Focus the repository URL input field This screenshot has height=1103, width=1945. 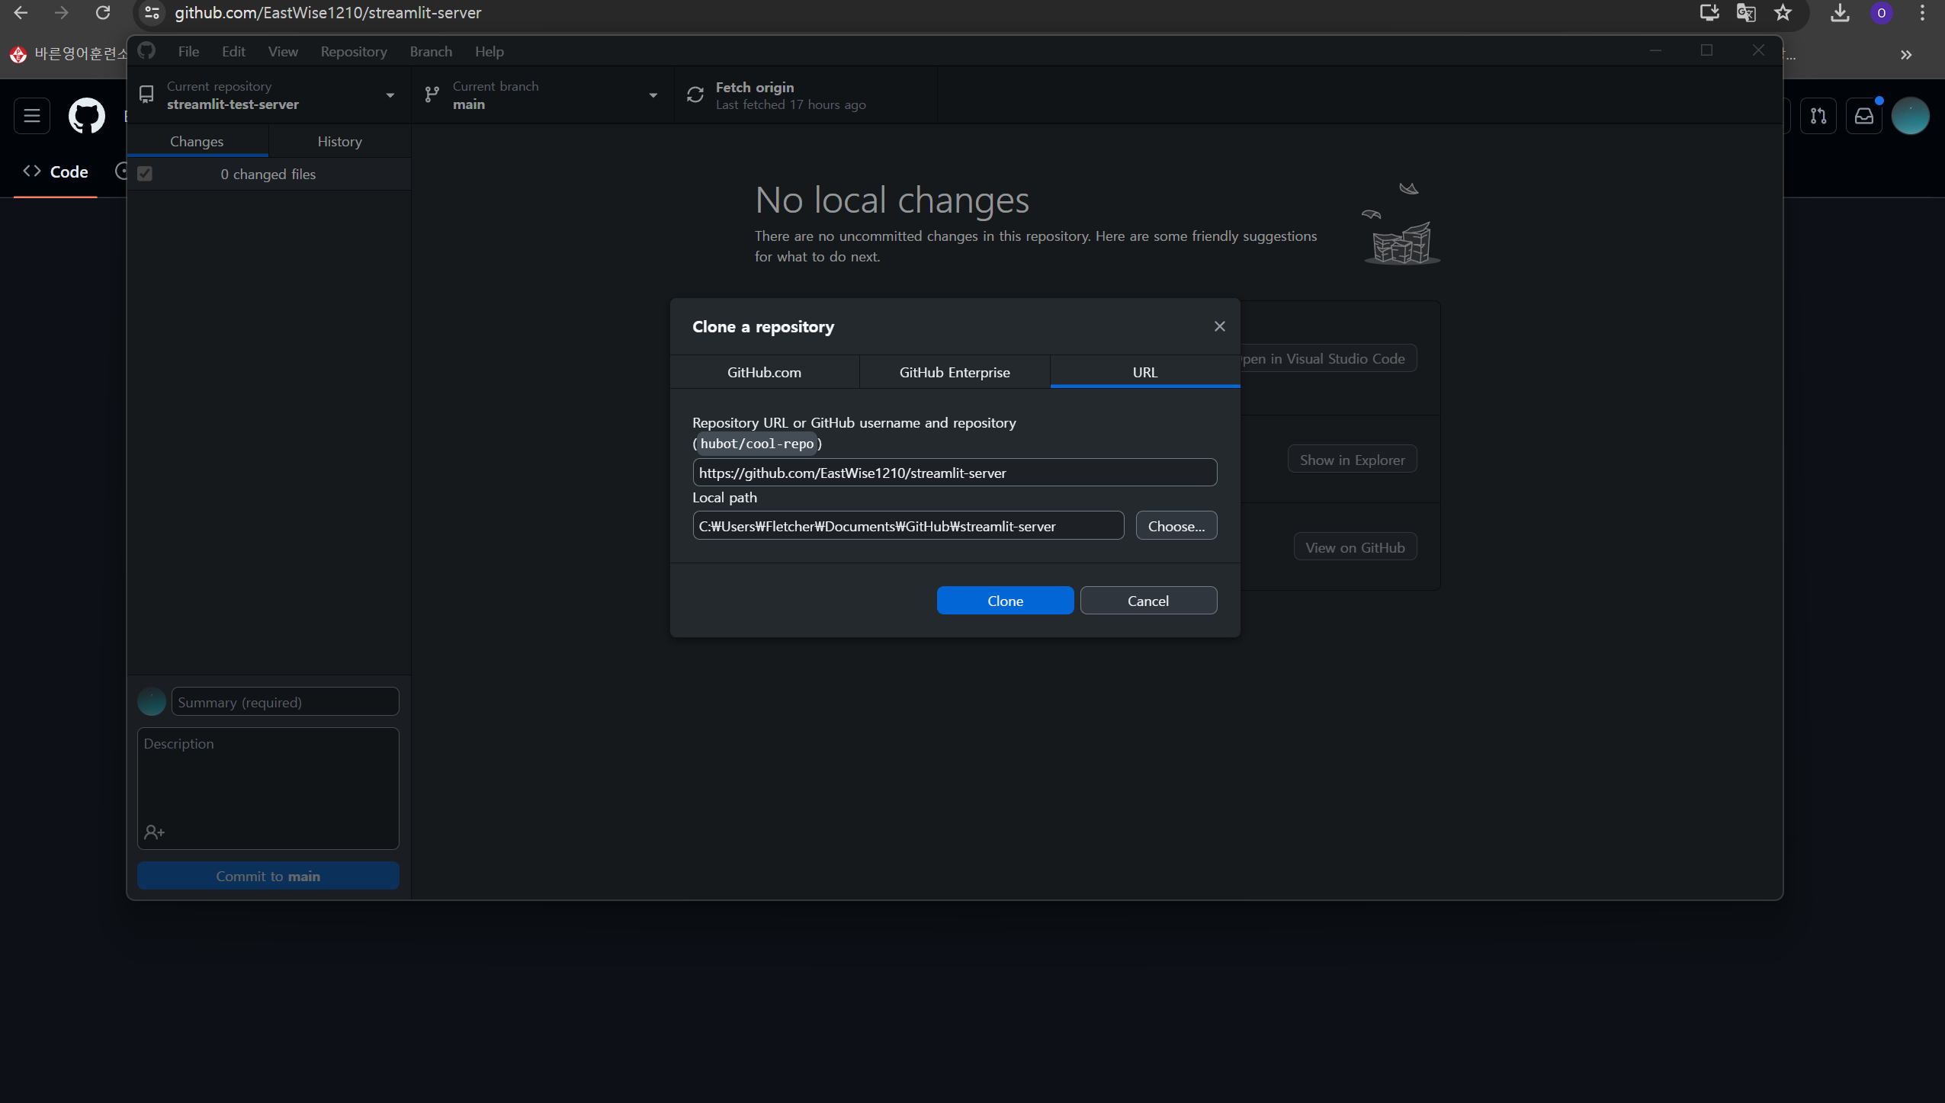point(955,473)
